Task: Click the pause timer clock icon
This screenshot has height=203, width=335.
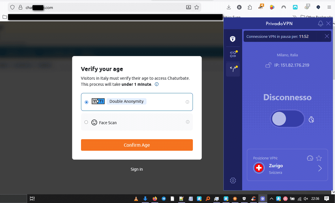Action: (311, 120)
